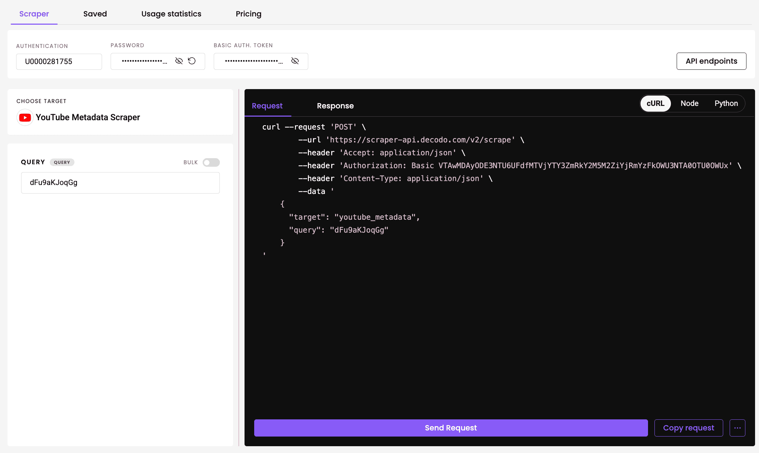
Task: Regenerate the password with the refresh icon
Action: click(192, 61)
